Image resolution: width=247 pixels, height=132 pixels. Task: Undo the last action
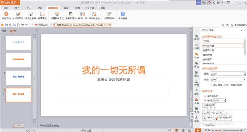point(22,25)
